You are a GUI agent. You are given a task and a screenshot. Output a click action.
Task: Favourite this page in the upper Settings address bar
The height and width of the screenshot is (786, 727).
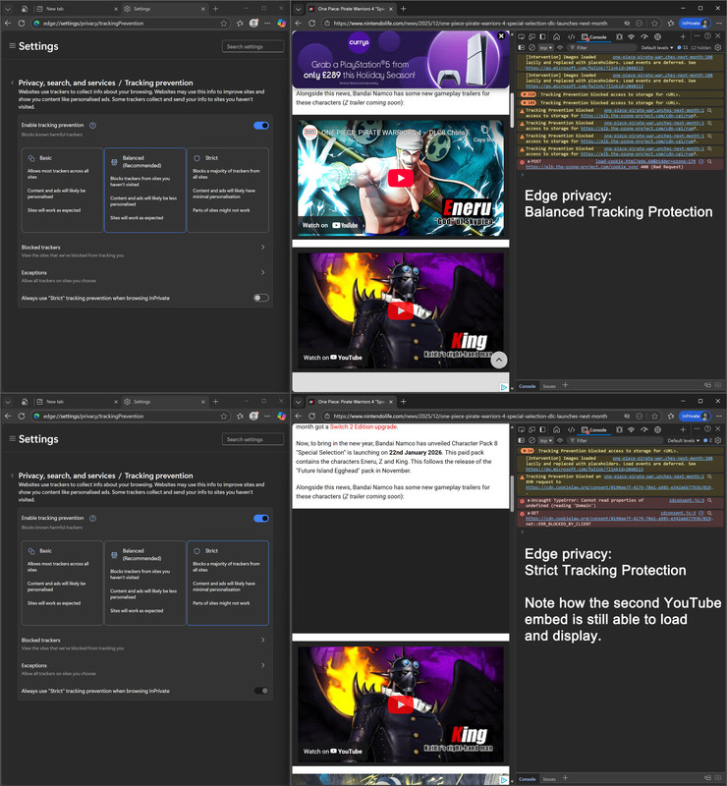(224, 23)
